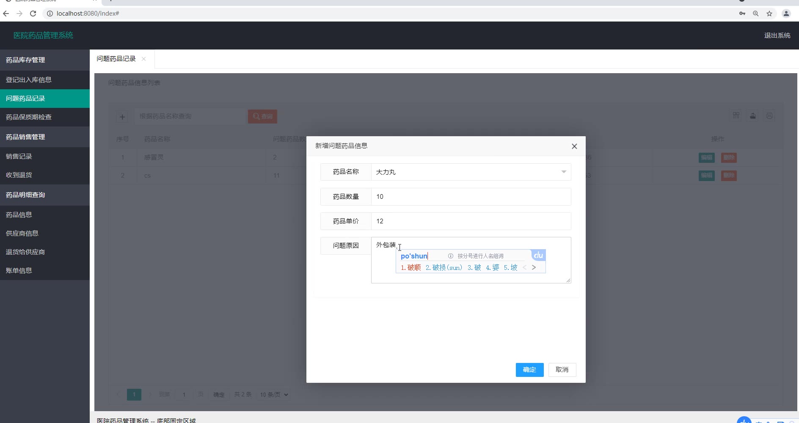Click 编辑 for the 感冒灵 row
Image resolution: width=799 pixels, height=423 pixels.
pyautogui.click(x=706, y=158)
